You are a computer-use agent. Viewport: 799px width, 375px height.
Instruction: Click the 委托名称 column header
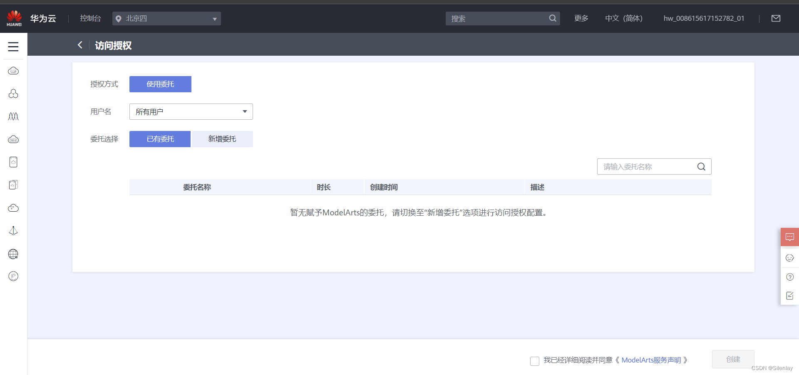coord(197,187)
